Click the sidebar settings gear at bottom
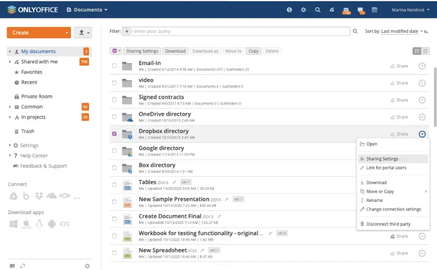437x270 pixels. coord(88,266)
